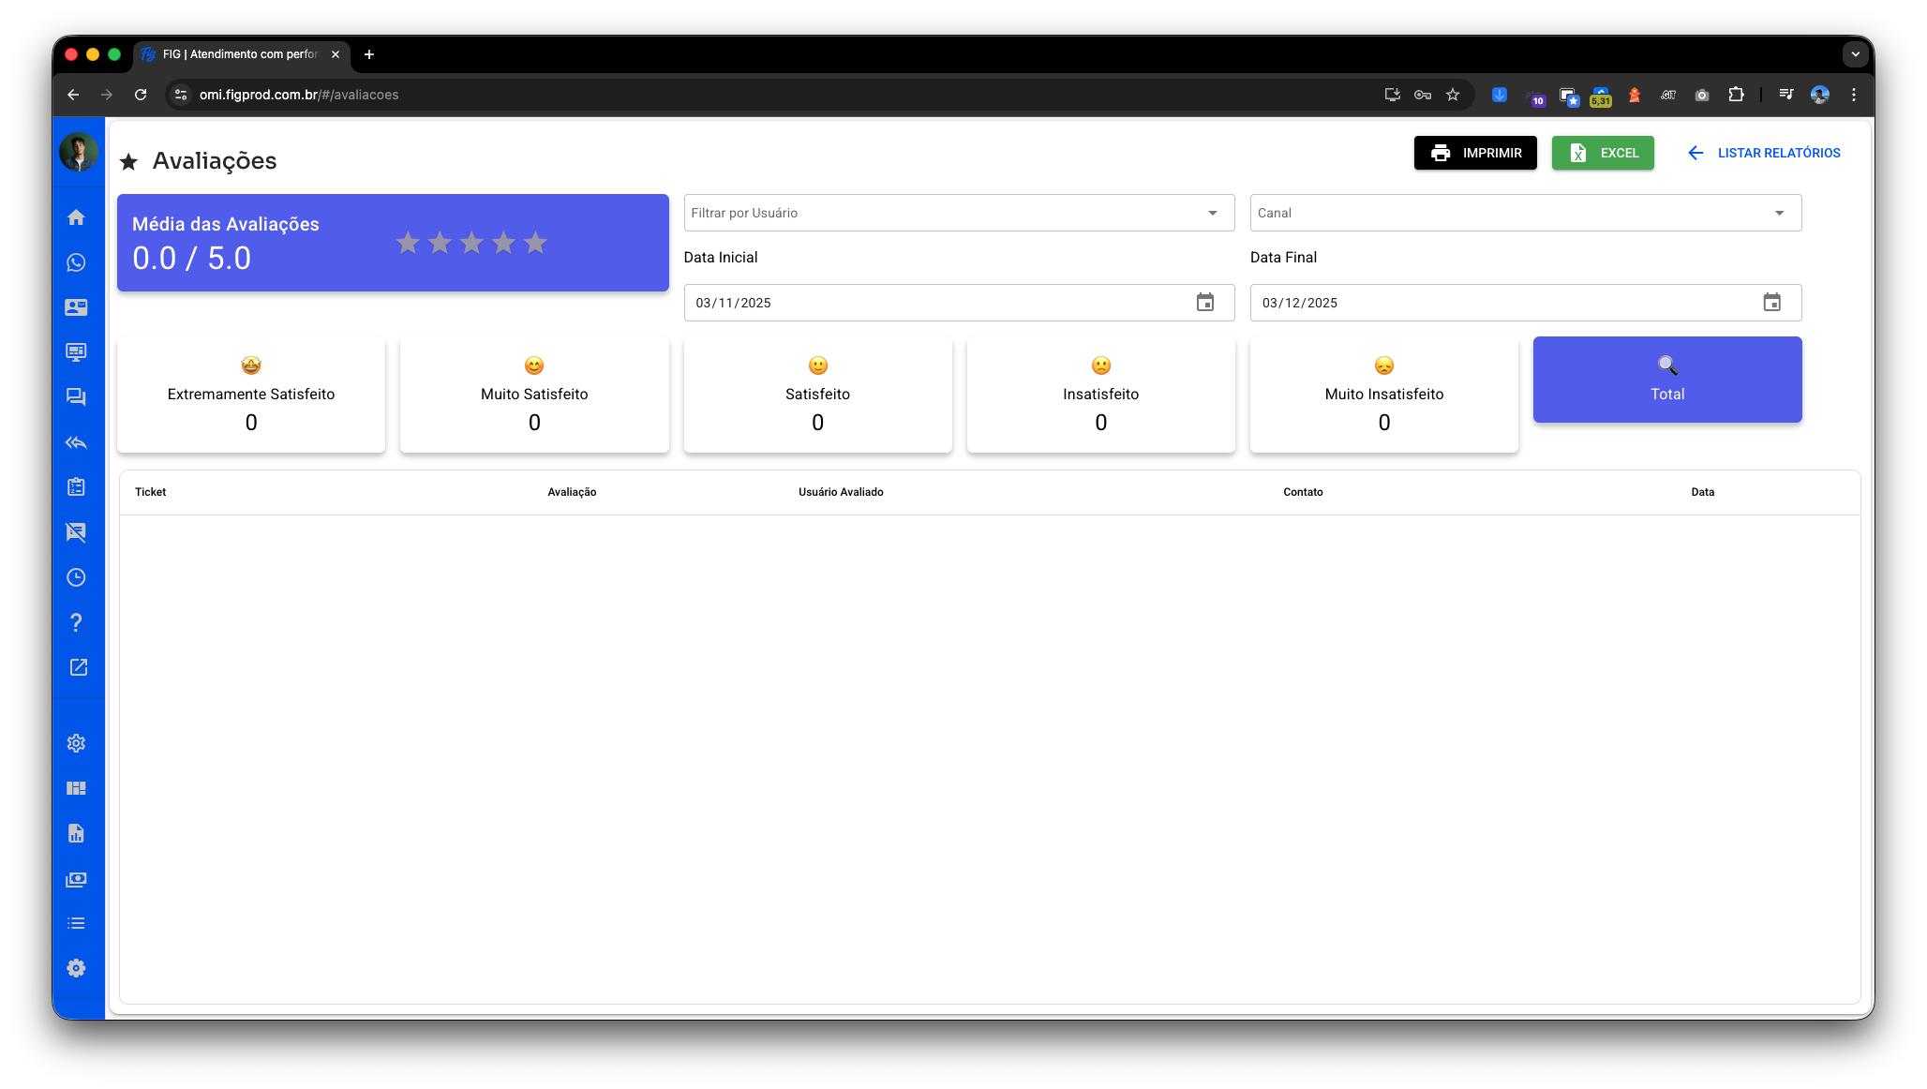Click the fifth rating star
Screen dimensions: 1927x1089
point(535,243)
